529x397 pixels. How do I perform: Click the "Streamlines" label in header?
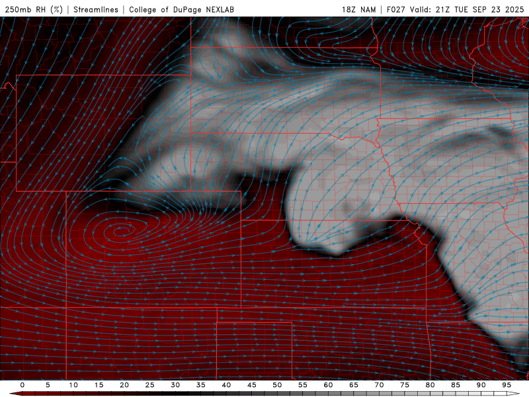[x=96, y=10]
